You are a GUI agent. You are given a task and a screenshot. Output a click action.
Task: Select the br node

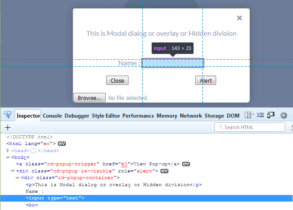tap(32, 205)
